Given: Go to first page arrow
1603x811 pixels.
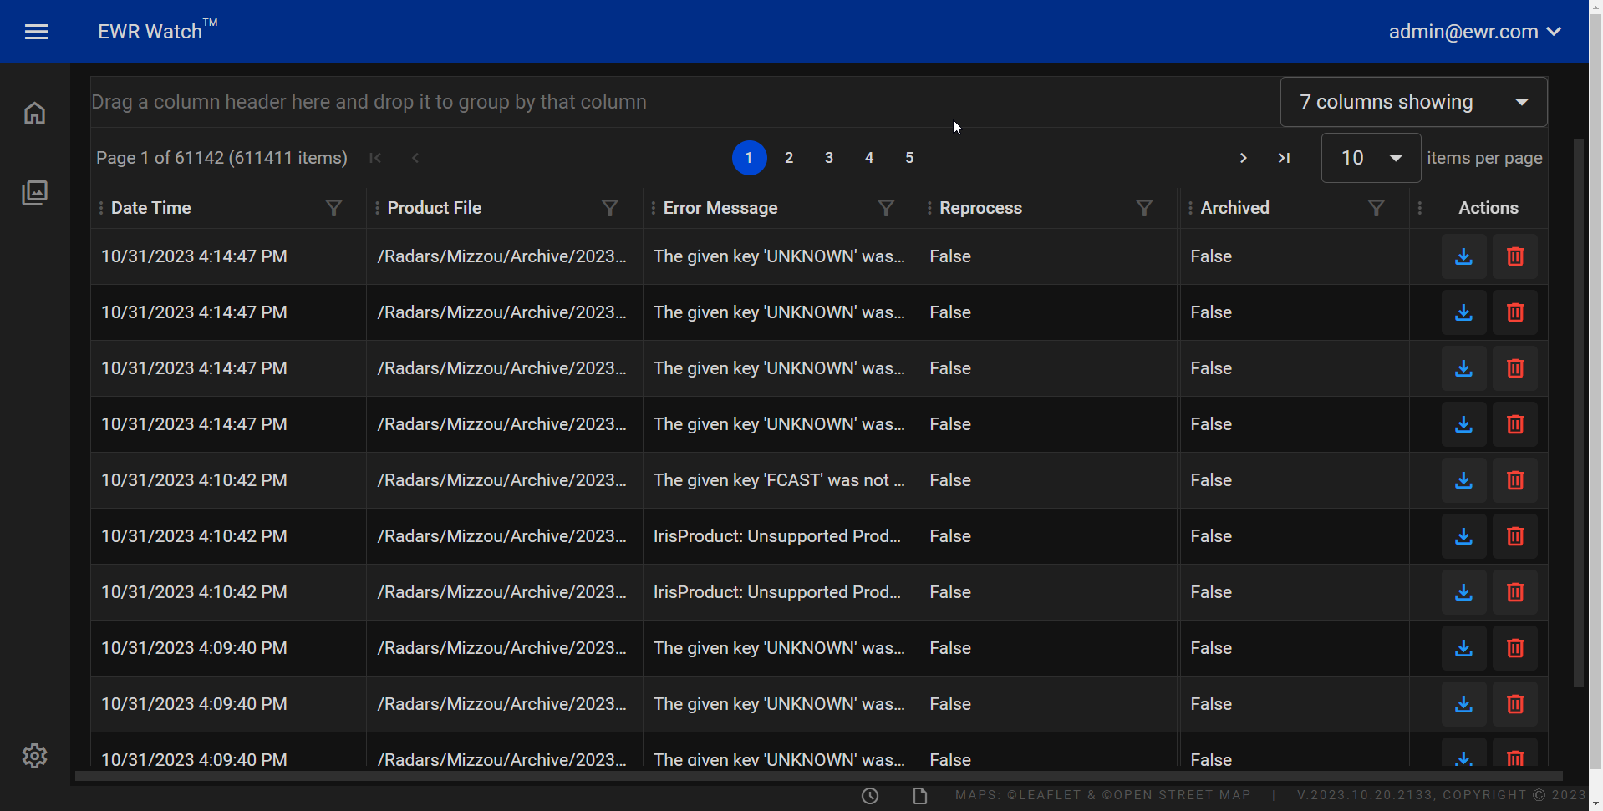Looking at the screenshot, I should click(x=375, y=158).
